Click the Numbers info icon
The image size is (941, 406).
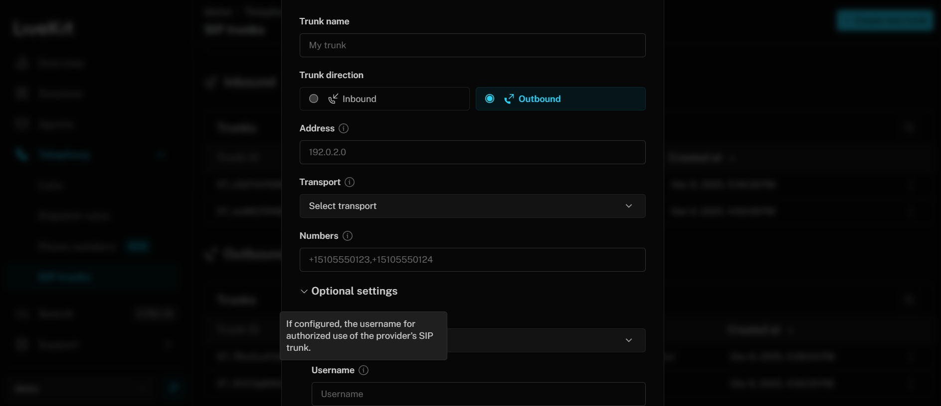[348, 236]
